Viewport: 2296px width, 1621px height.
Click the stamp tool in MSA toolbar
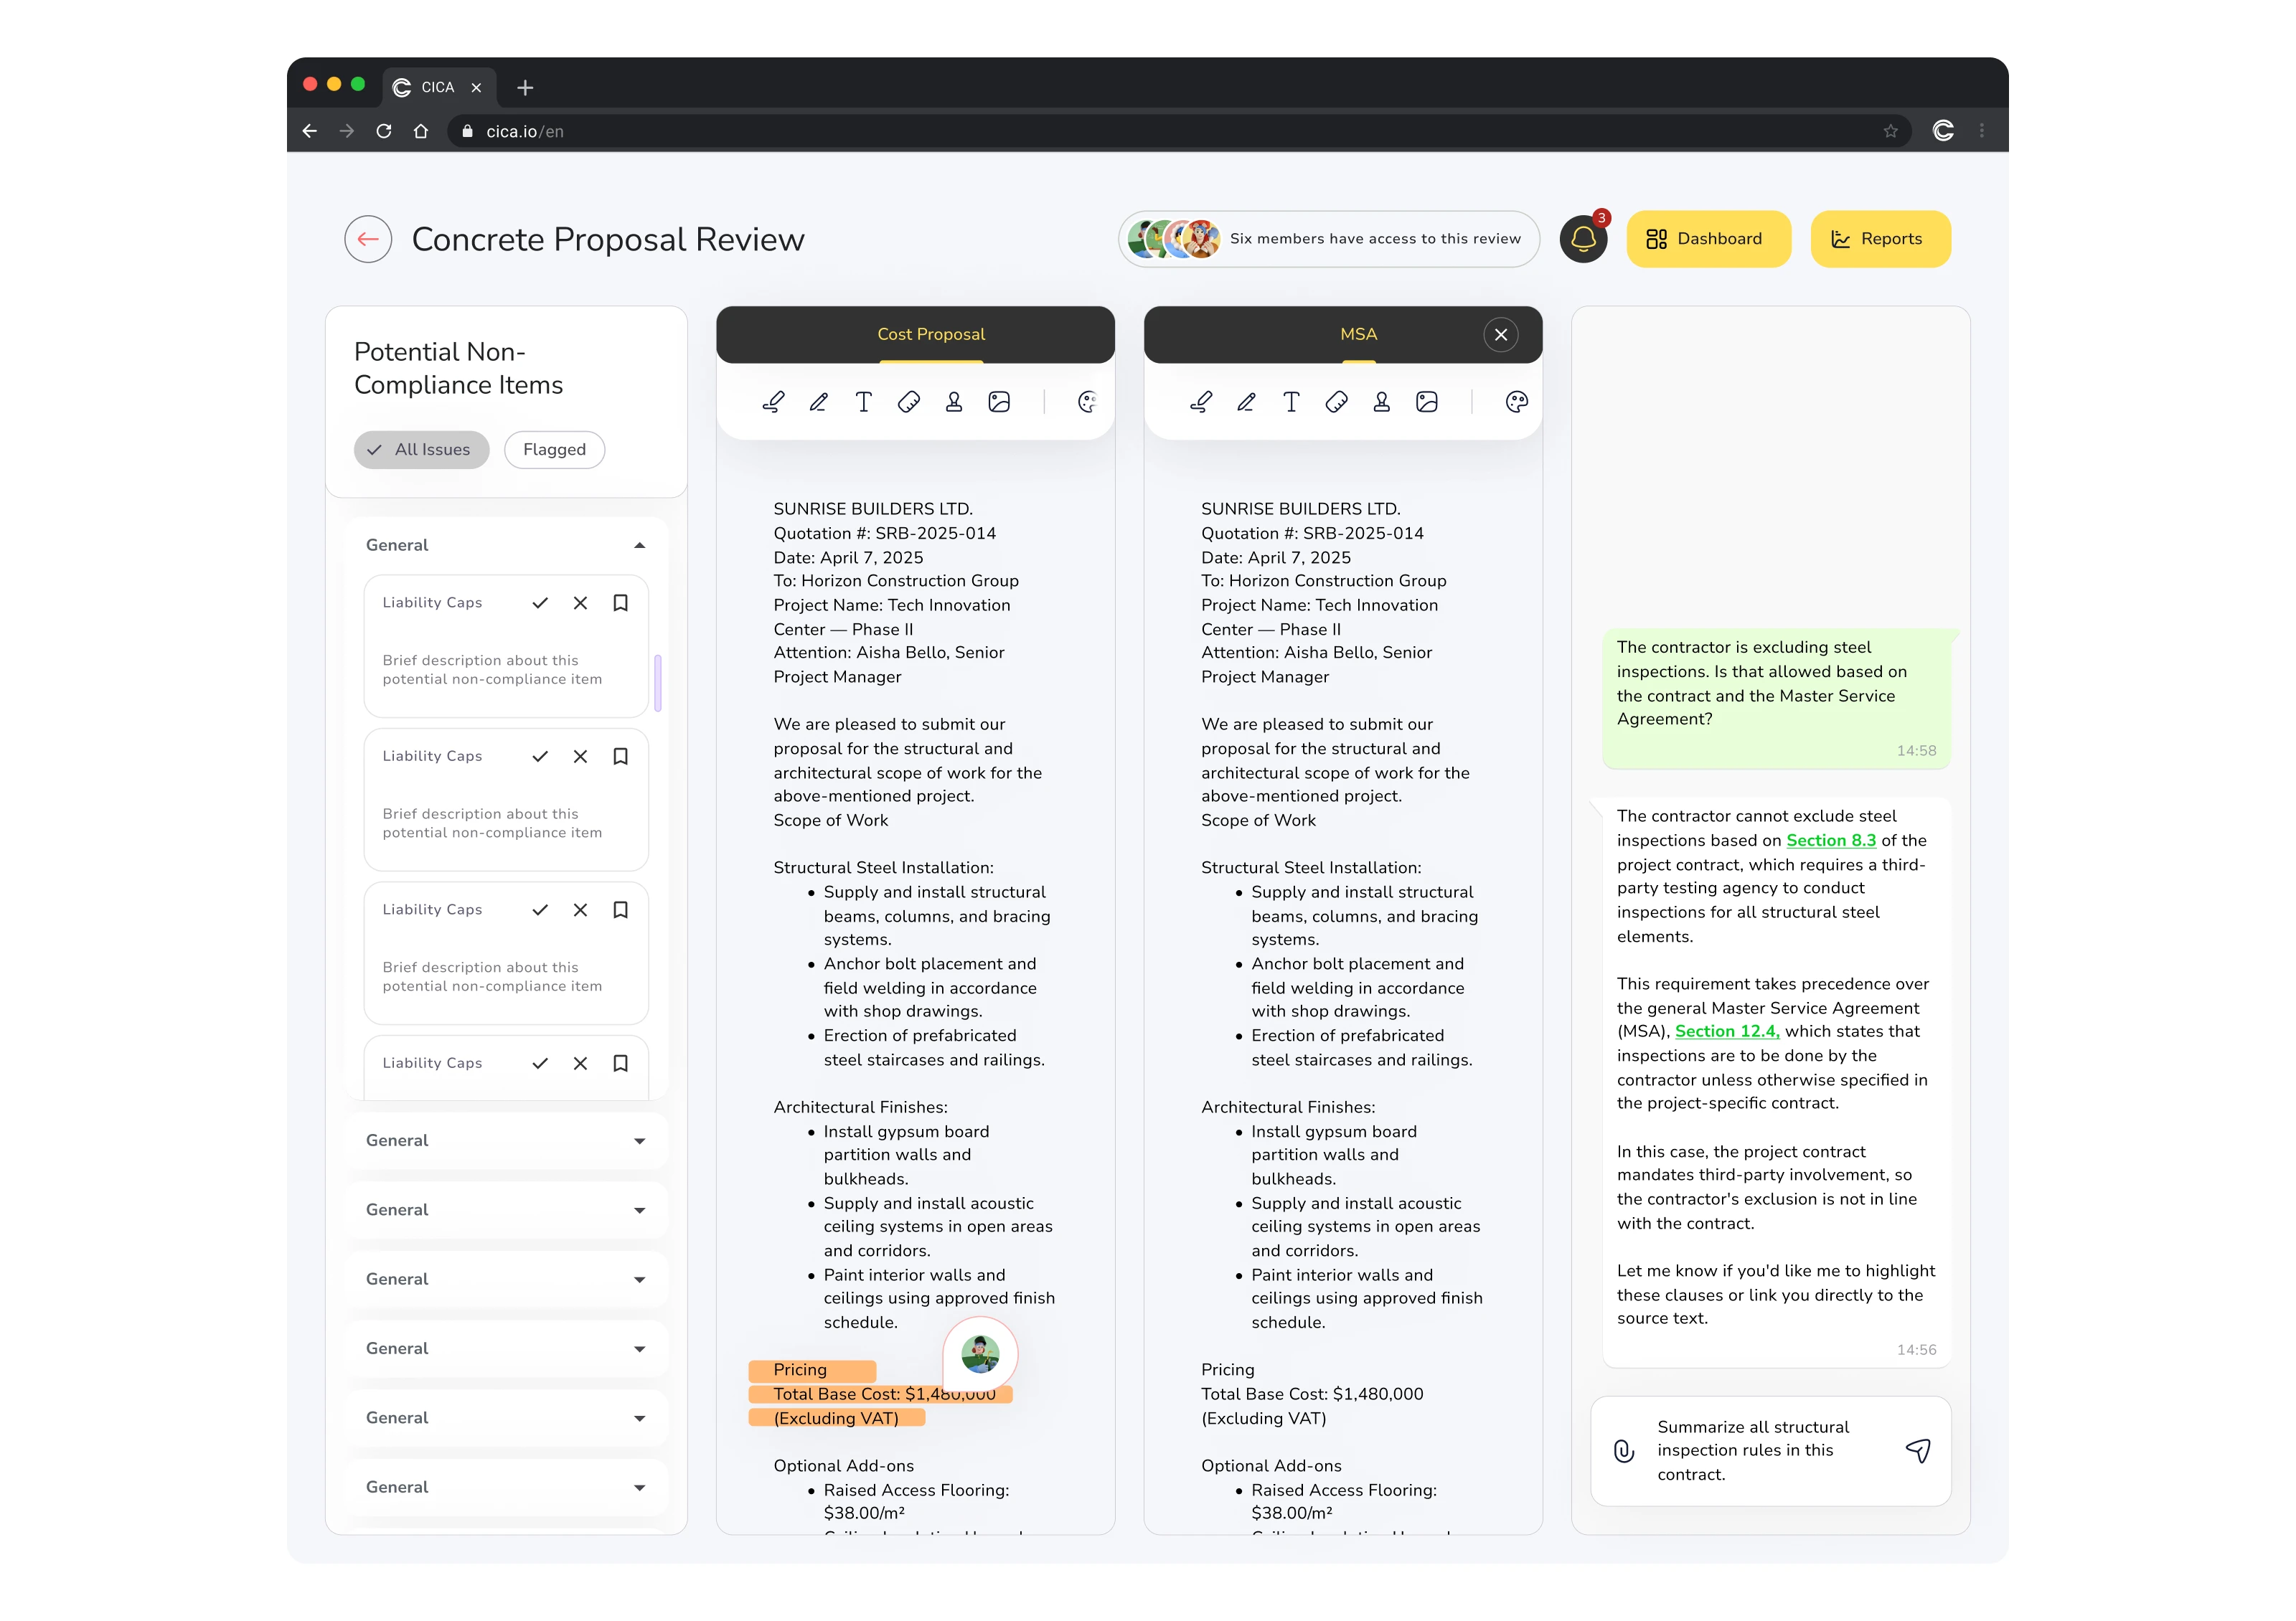click(1381, 402)
